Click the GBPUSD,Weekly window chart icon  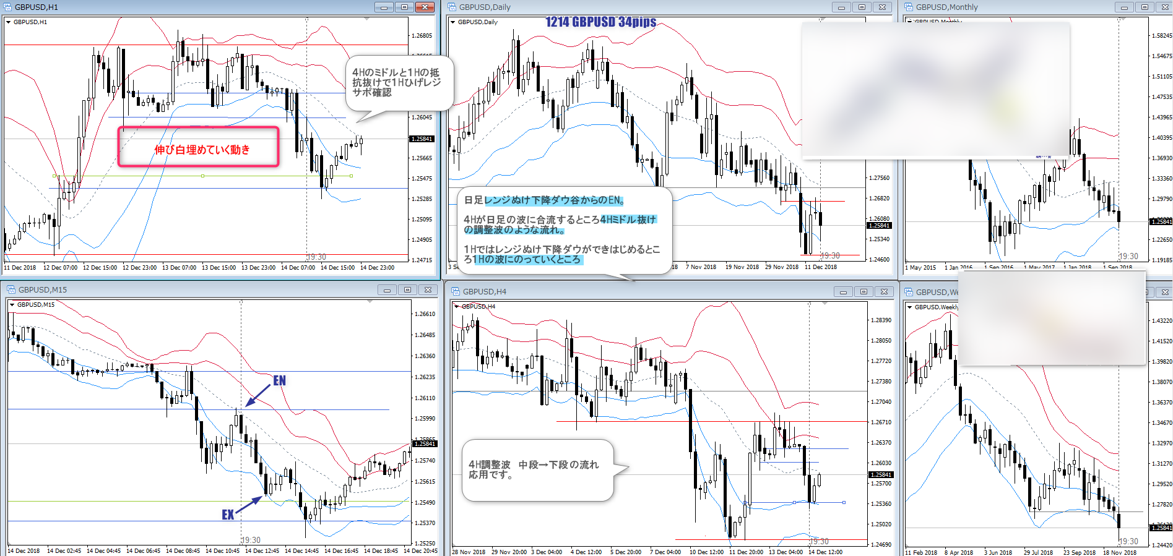point(909,292)
